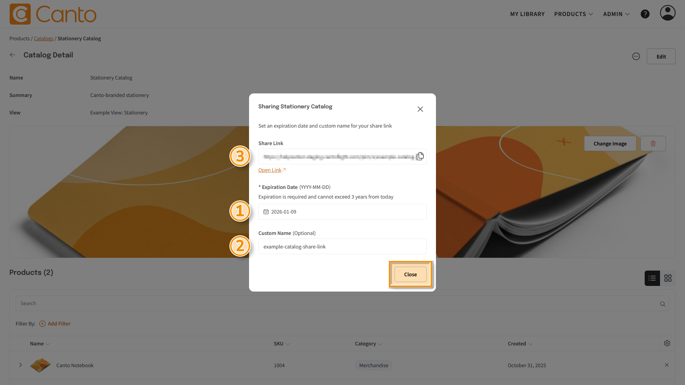Click the Edit button
685x385 pixels.
coord(661,56)
